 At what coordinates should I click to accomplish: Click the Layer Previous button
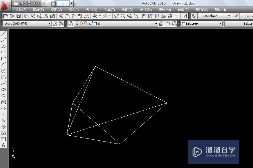(x=168, y=24)
